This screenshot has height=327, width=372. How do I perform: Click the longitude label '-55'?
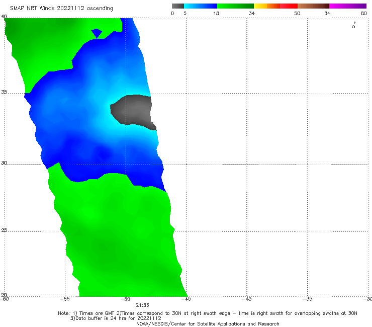pos(65,299)
